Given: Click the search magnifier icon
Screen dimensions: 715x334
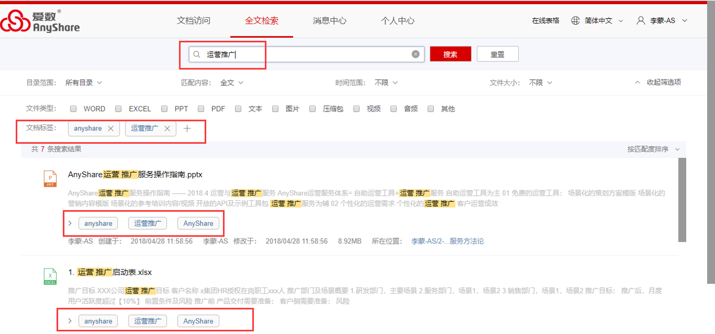Looking at the screenshot, I should (197, 54).
